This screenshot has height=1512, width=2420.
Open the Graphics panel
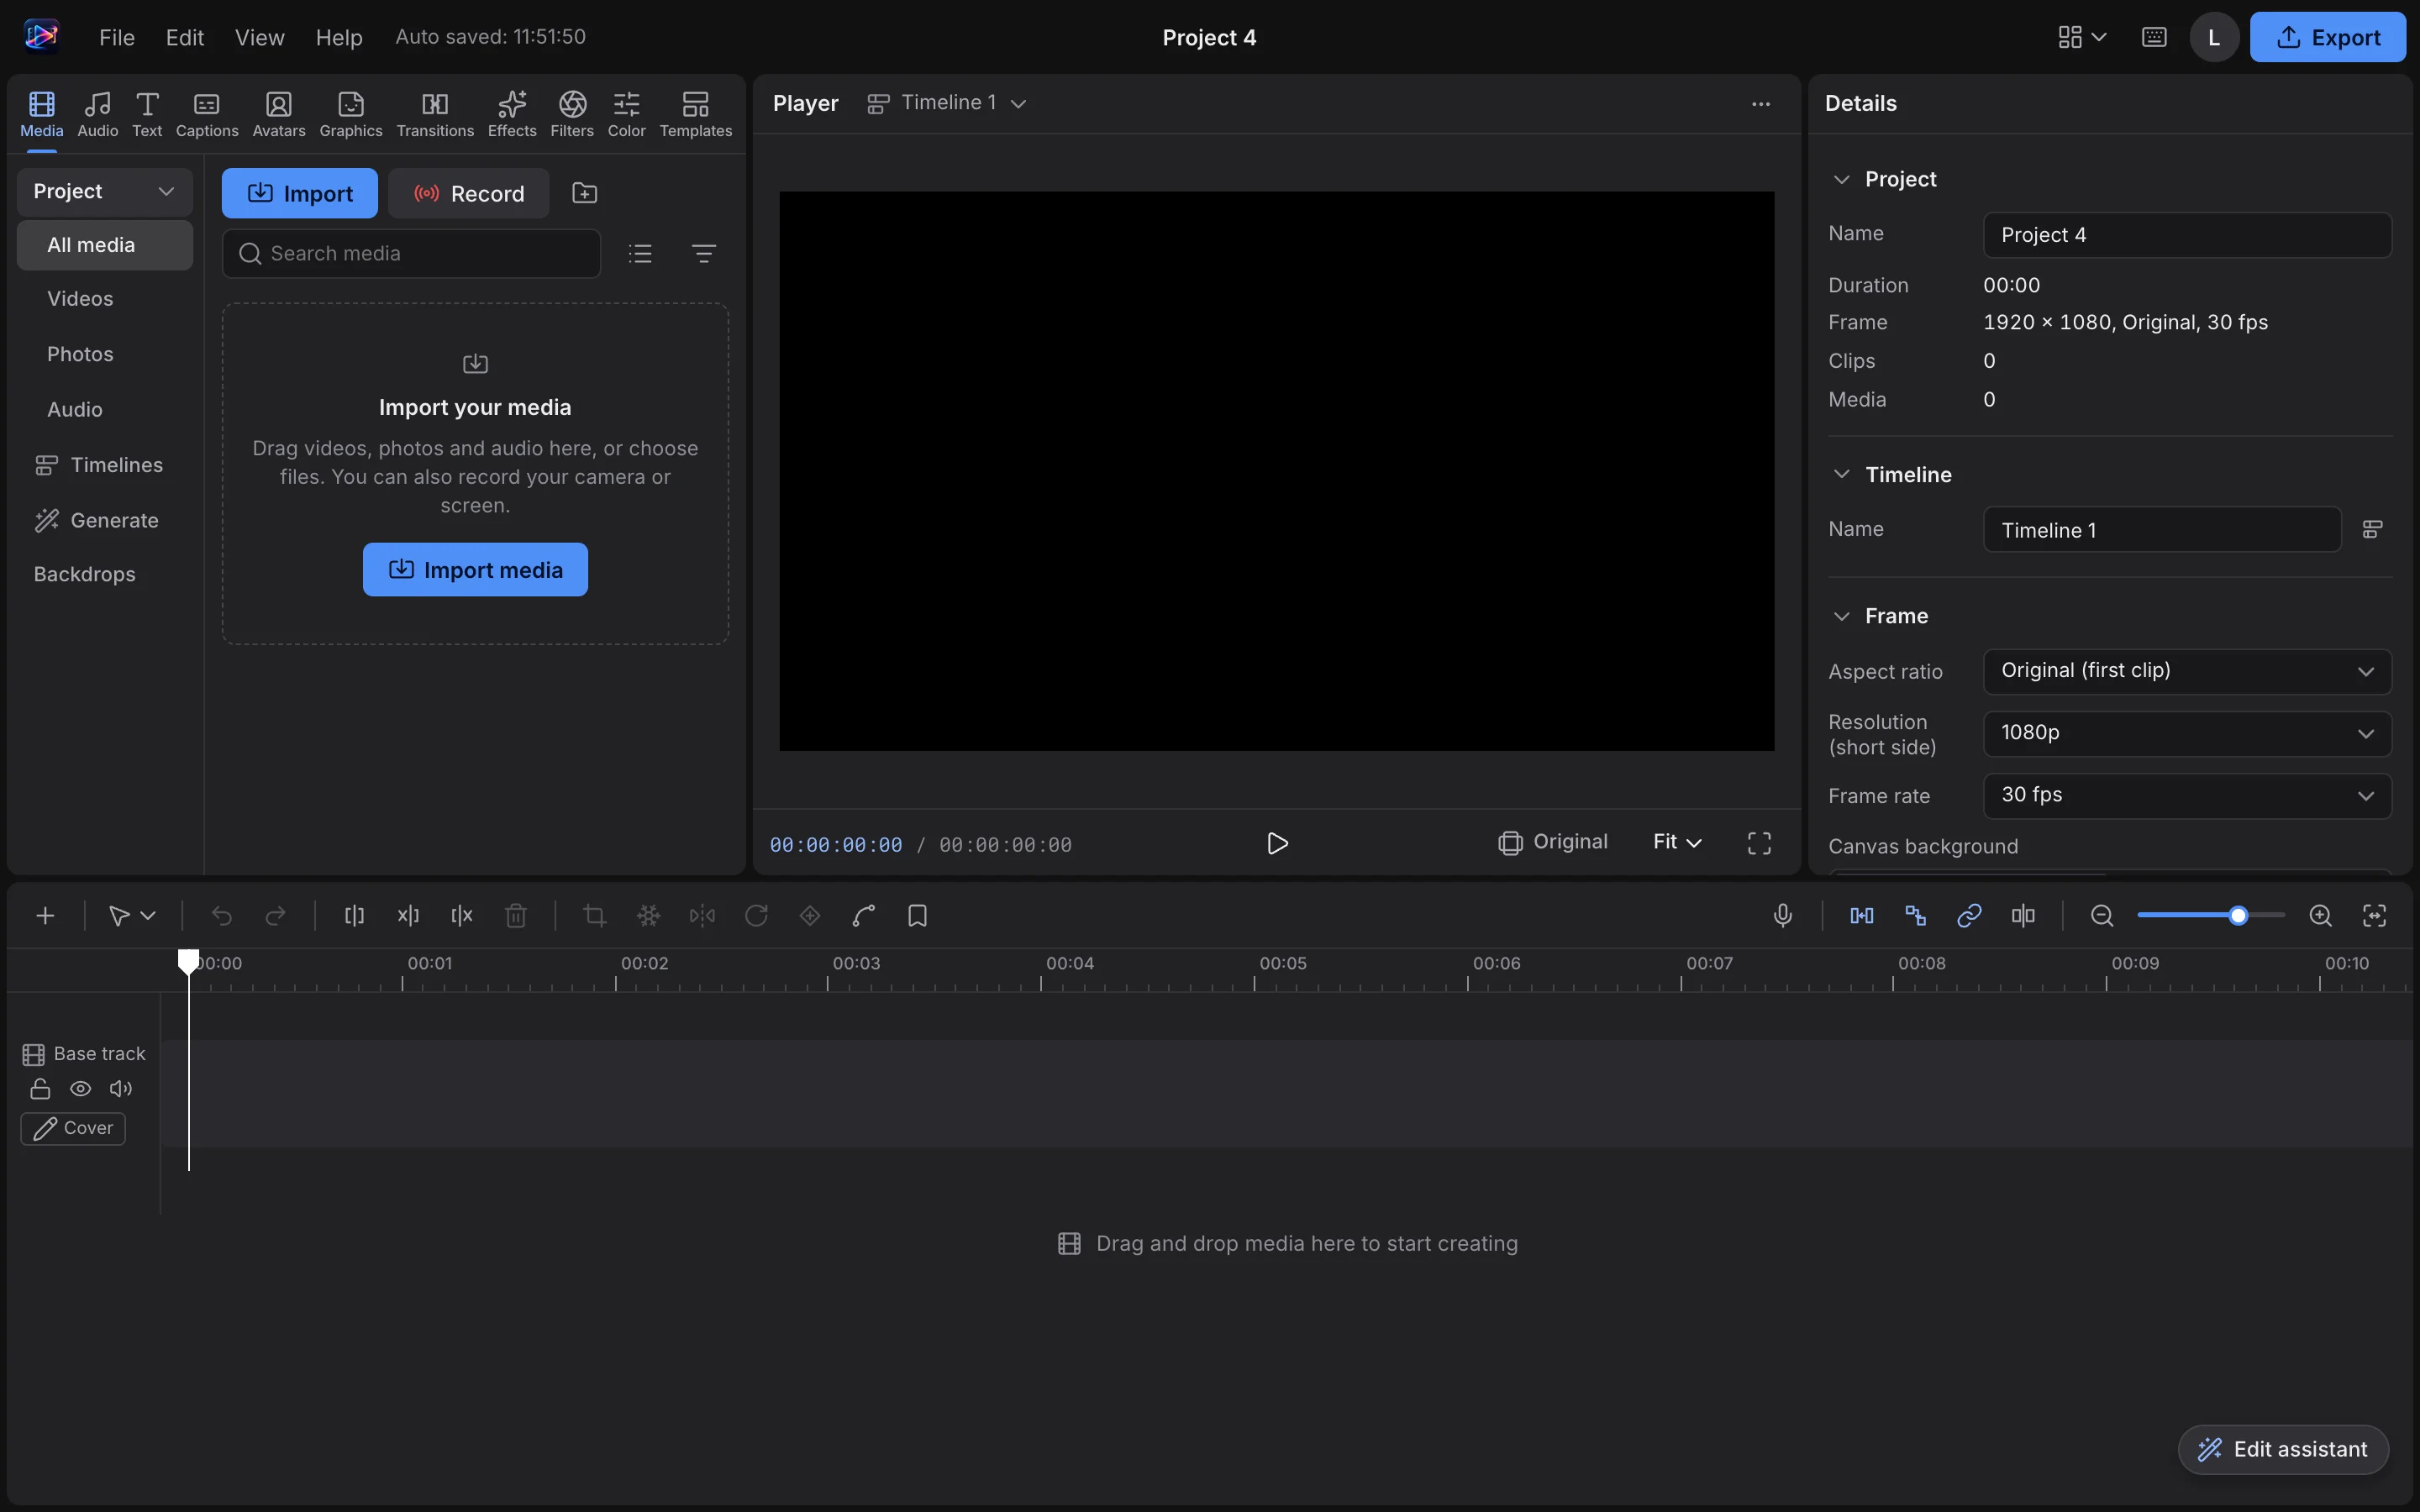[x=351, y=114]
